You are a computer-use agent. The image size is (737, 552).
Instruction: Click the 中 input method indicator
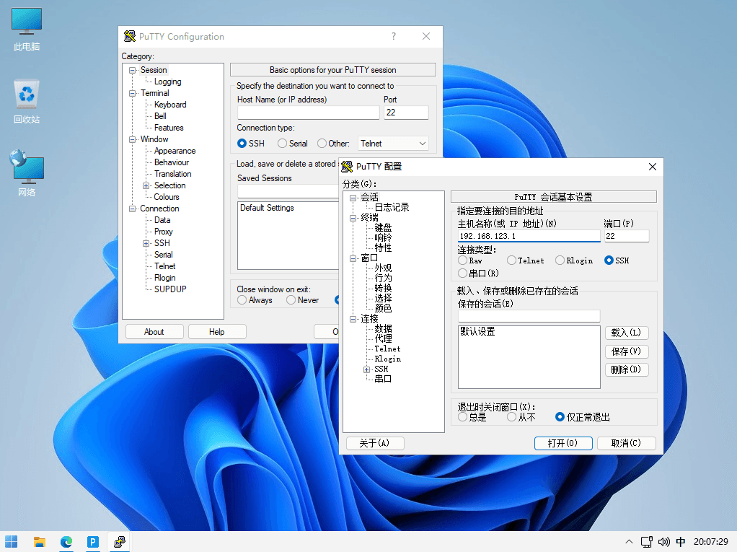(x=680, y=542)
